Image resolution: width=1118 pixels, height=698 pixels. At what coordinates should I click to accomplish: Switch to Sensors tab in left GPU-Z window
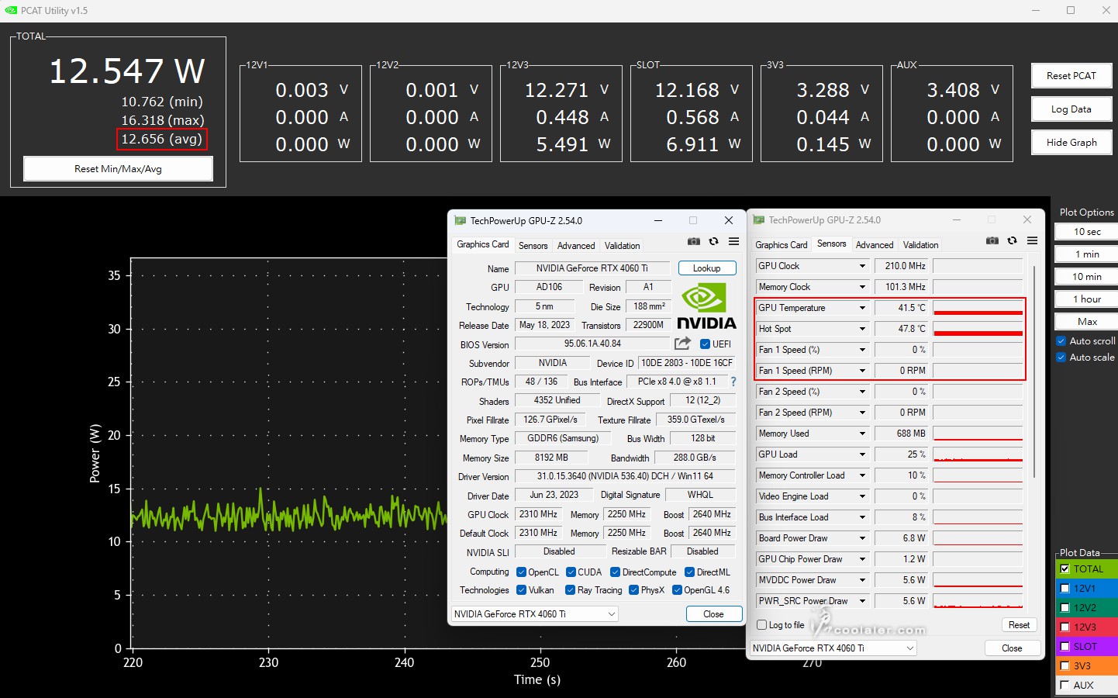click(x=533, y=246)
